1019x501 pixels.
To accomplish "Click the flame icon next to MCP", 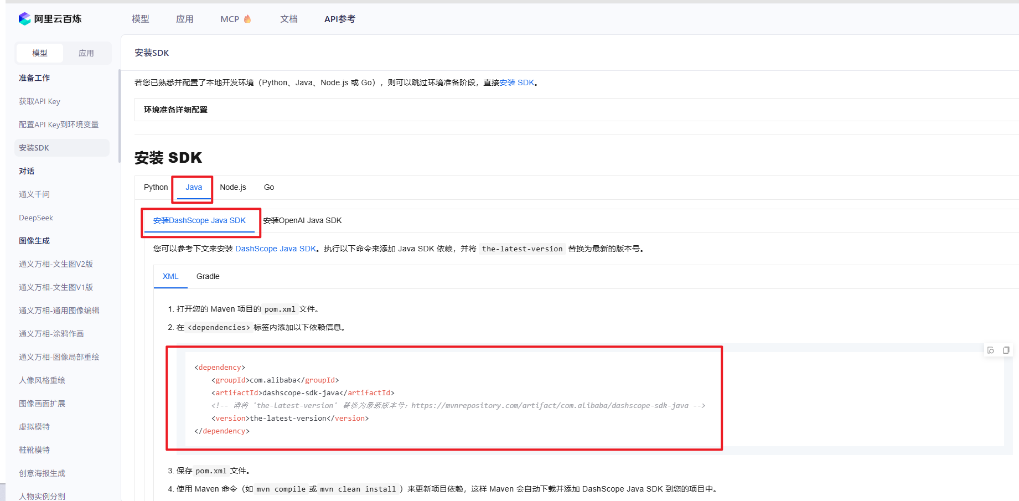I will (247, 19).
